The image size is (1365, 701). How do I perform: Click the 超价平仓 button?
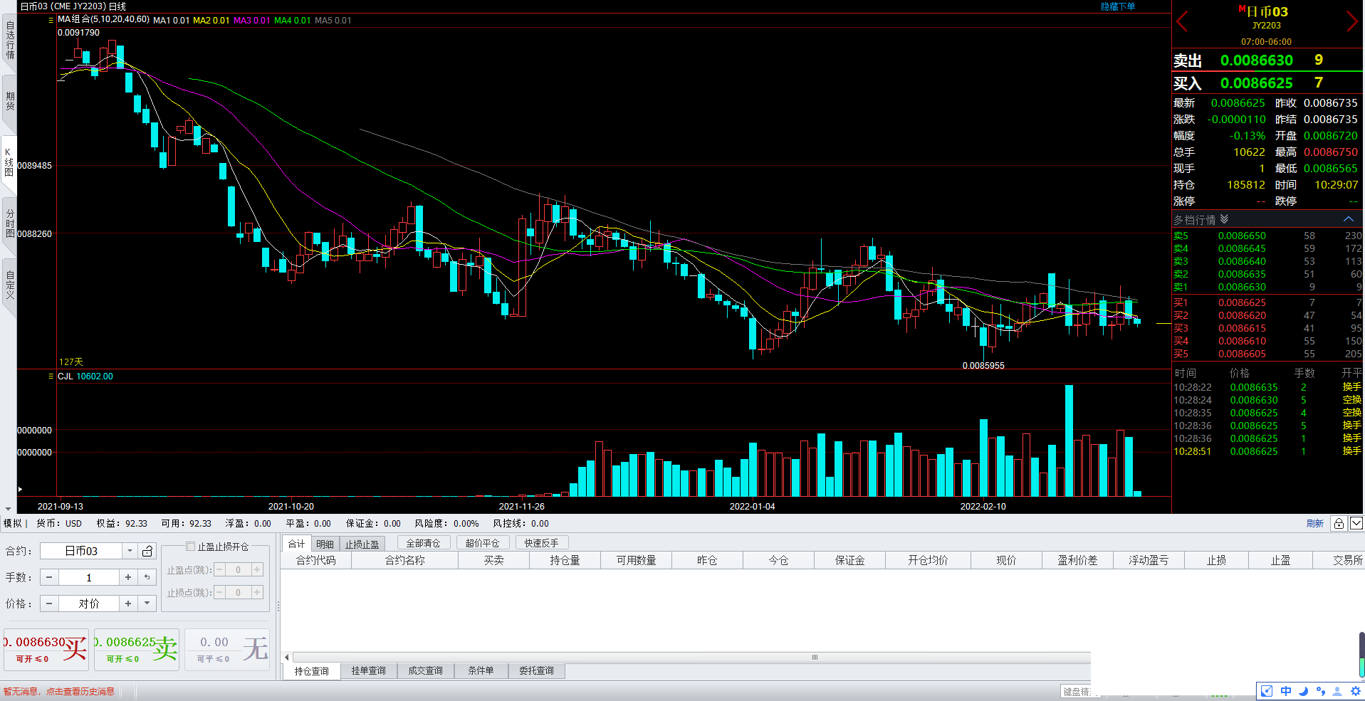pos(482,543)
